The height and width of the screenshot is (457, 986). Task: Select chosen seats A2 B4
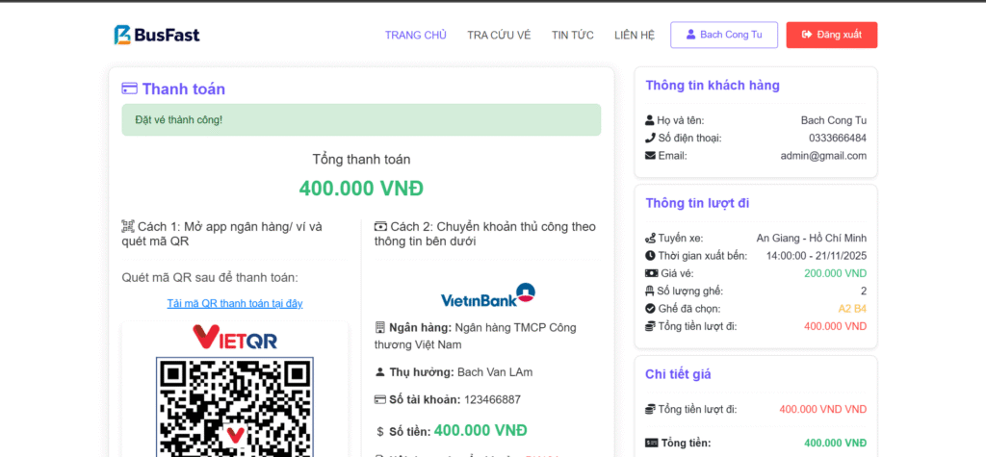852,309
